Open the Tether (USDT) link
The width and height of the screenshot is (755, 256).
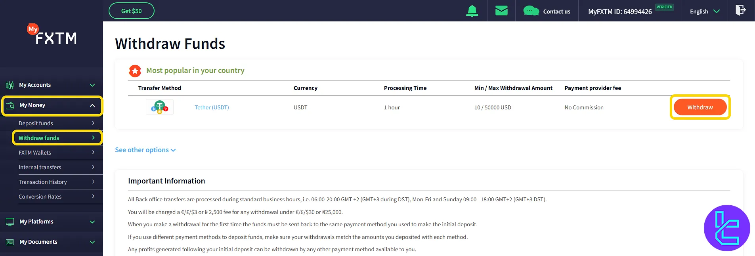[x=212, y=107]
